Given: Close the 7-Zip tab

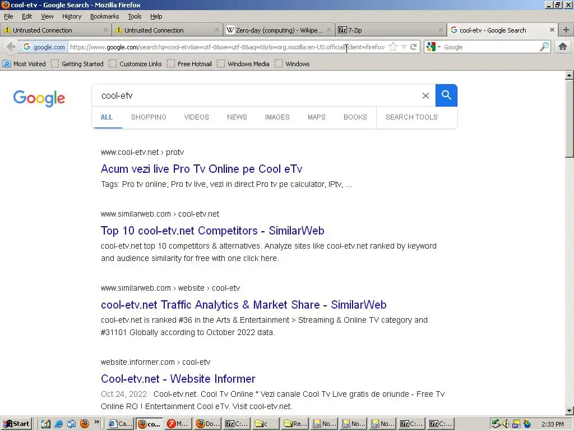Looking at the screenshot, I should [441, 30].
